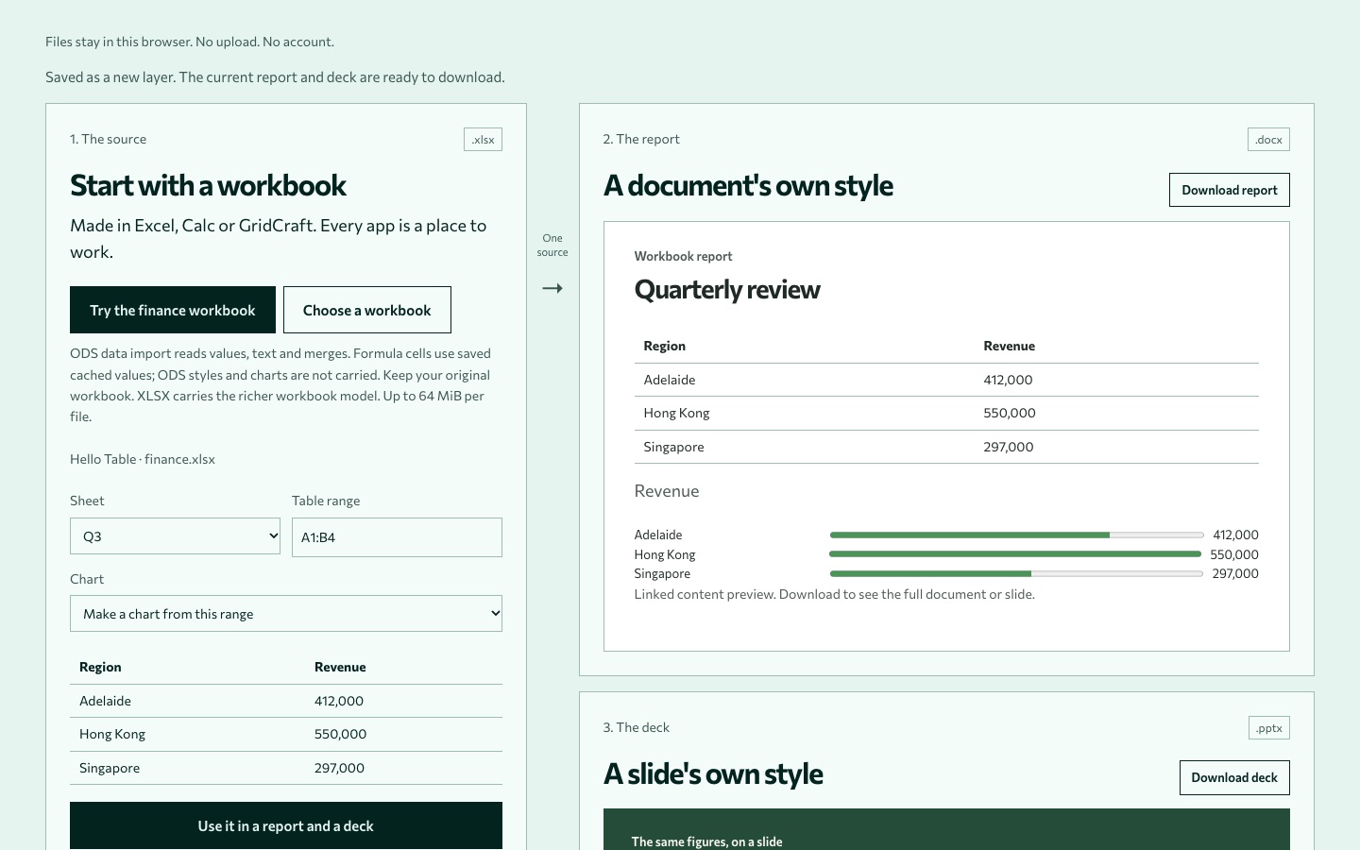Click Choose a workbook button
Screen dimensions: 1360x850
pos(367,310)
